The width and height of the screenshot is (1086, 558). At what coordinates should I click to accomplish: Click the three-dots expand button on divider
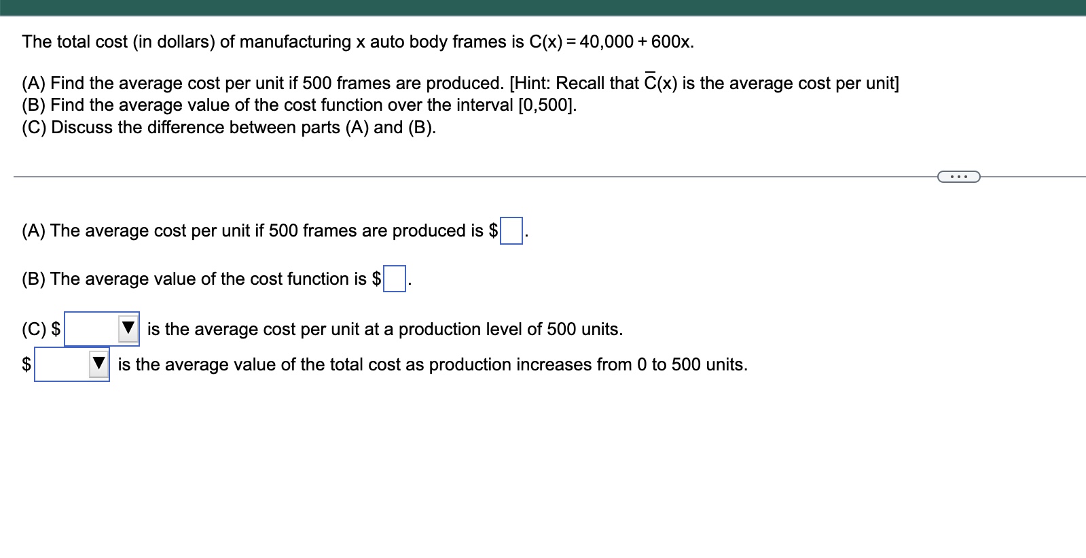(x=958, y=177)
